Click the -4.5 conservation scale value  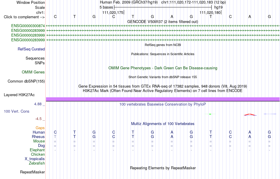(38, 119)
